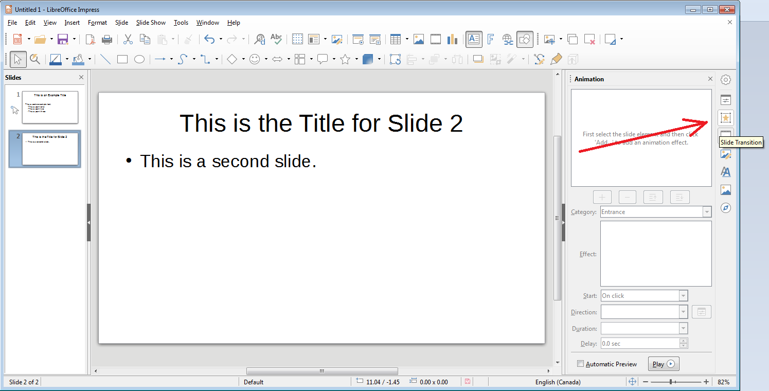Open the Duration combo box
Image resolution: width=769 pixels, height=391 pixels.
pyautogui.click(x=644, y=328)
